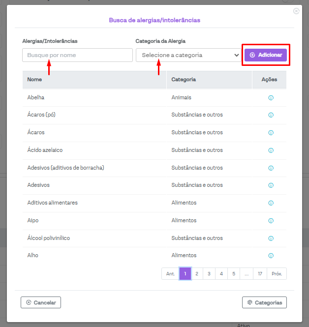Open the Categorias button

(x=264, y=302)
